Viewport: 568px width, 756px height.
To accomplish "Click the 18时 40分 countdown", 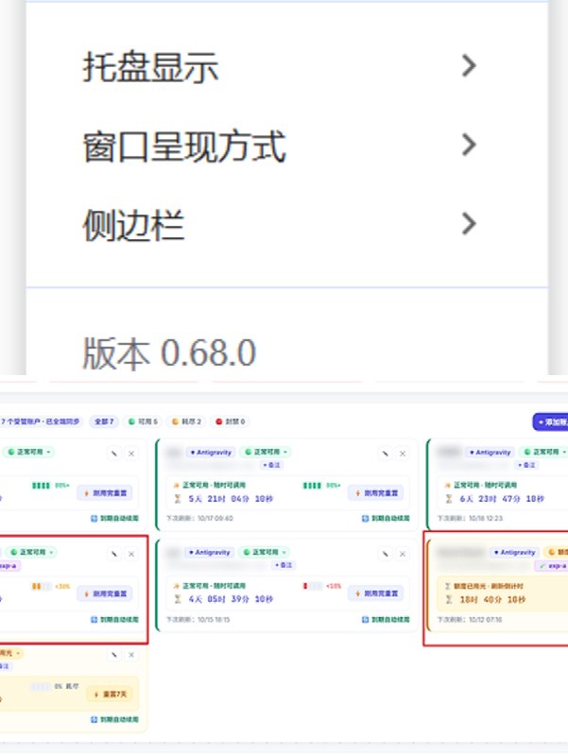I will tap(492, 600).
